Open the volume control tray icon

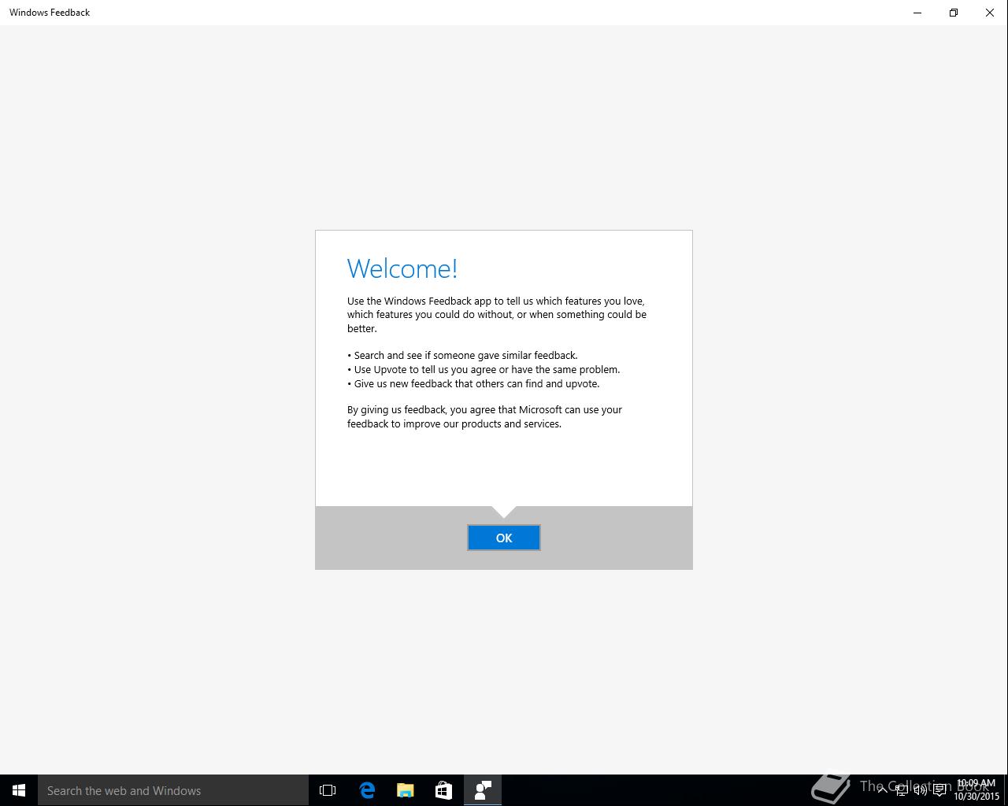tap(921, 790)
